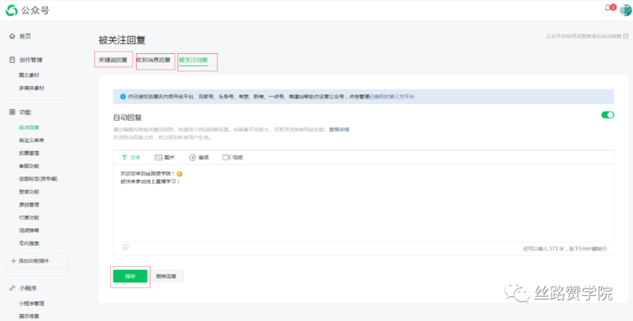Click the 创作管理 section header
Viewport: 633px width, 321px height.
point(26,60)
